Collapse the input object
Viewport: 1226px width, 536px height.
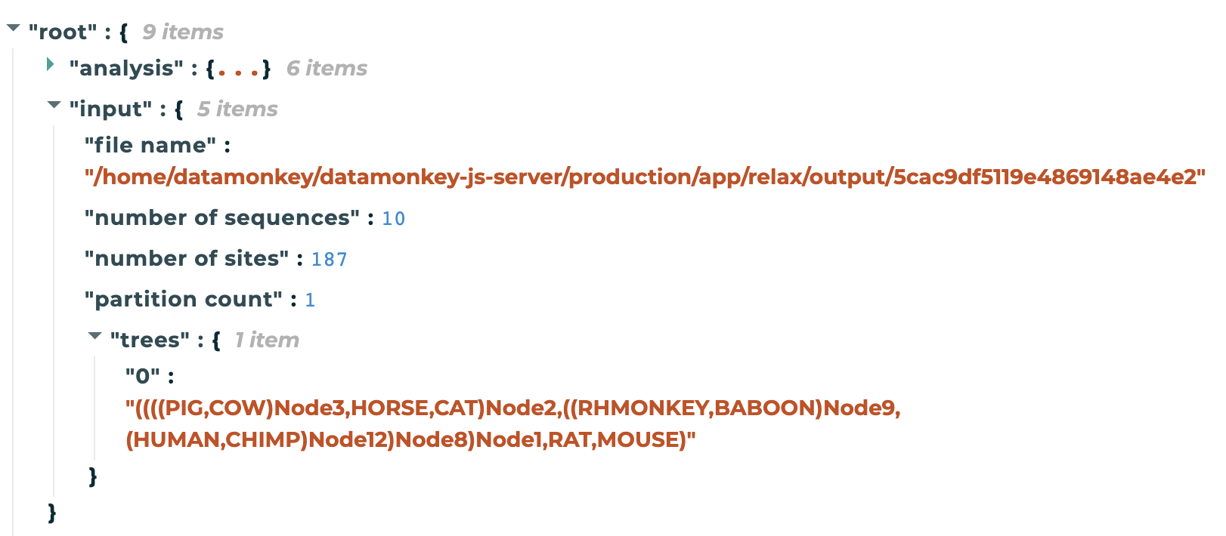click(x=53, y=105)
